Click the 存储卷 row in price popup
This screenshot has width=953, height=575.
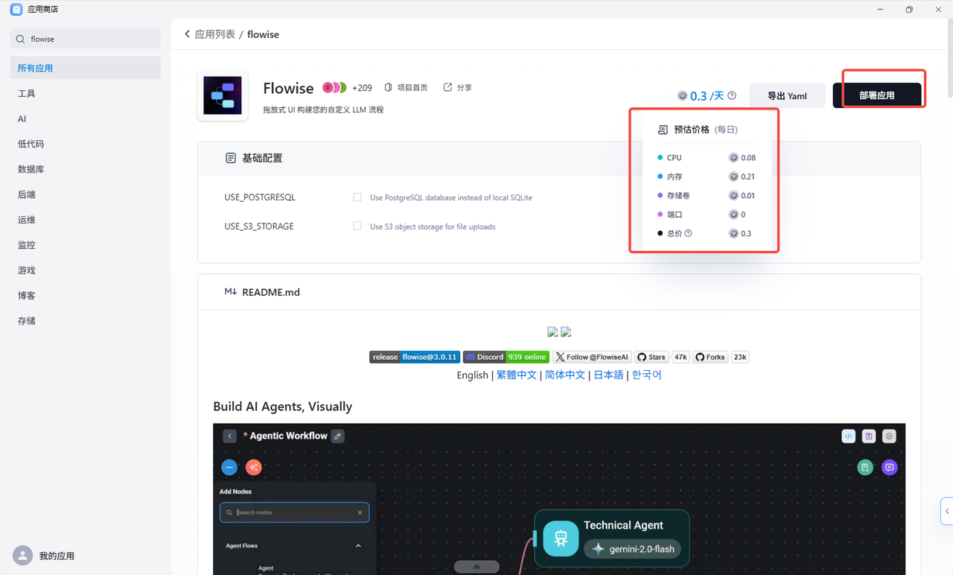[707, 195]
